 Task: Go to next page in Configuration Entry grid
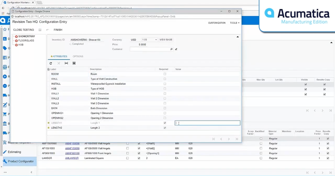pyautogui.click(x=229, y=139)
